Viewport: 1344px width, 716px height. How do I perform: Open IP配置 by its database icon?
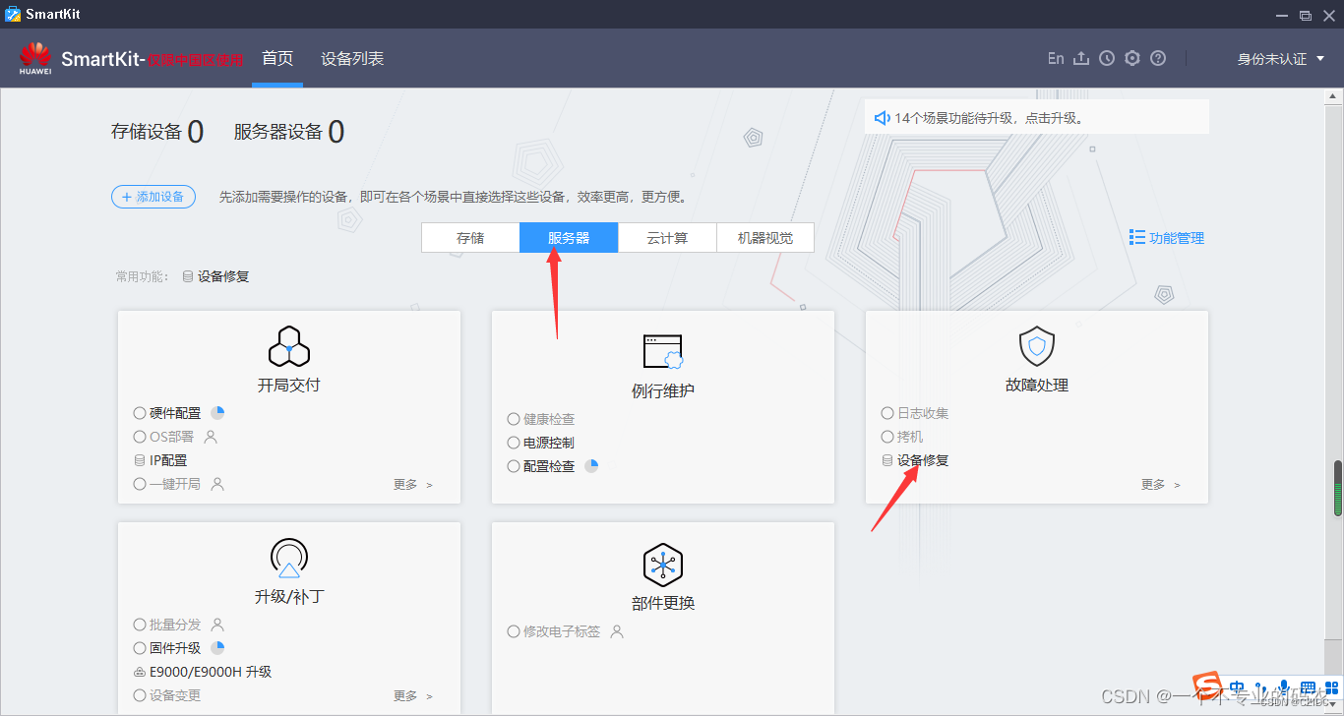click(x=139, y=460)
